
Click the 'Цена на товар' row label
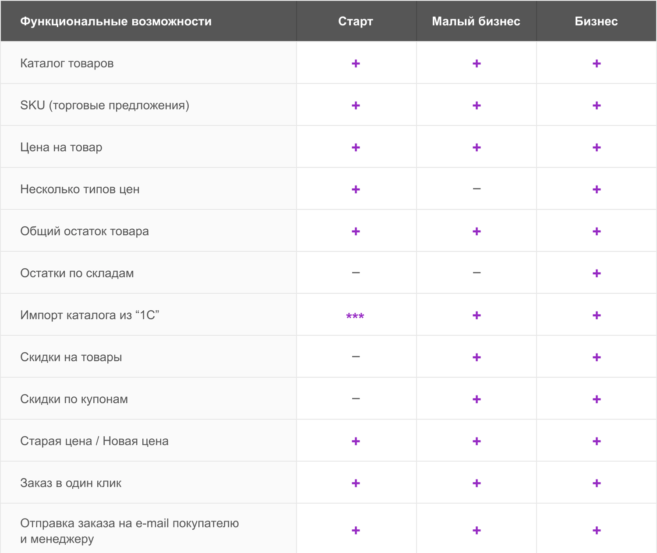click(61, 147)
